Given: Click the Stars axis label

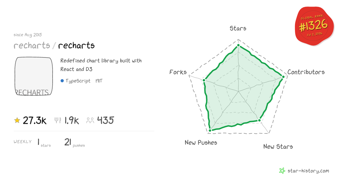Looking at the screenshot, I should 238,28.
